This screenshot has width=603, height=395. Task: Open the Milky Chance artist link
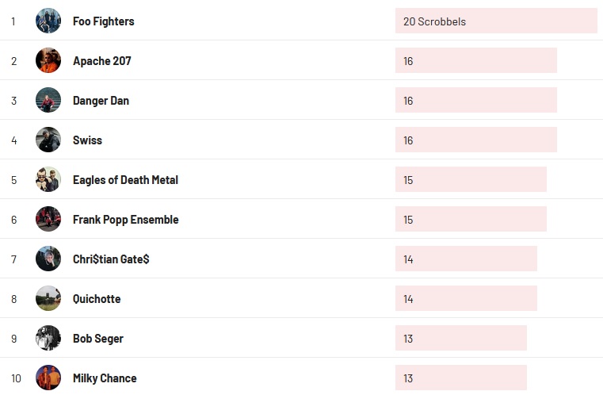click(x=105, y=378)
